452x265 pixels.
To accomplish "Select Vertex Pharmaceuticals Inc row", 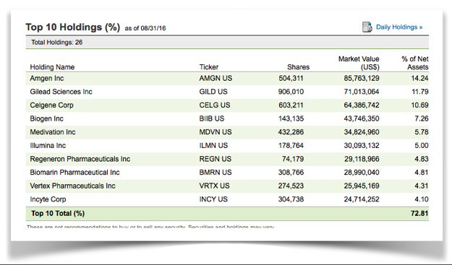I will (x=227, y=186).
